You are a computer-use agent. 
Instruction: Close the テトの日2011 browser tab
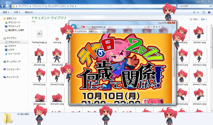coord(101,32)
